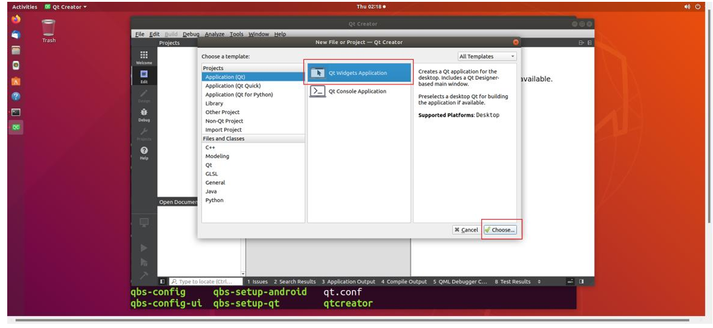The image size is (713, 328).
Task: Open the Qt Creator app menu in top bar
Action: 66,7
